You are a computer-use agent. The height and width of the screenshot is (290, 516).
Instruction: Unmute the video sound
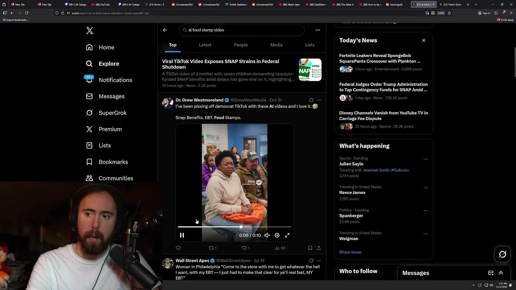pos(267,235)
